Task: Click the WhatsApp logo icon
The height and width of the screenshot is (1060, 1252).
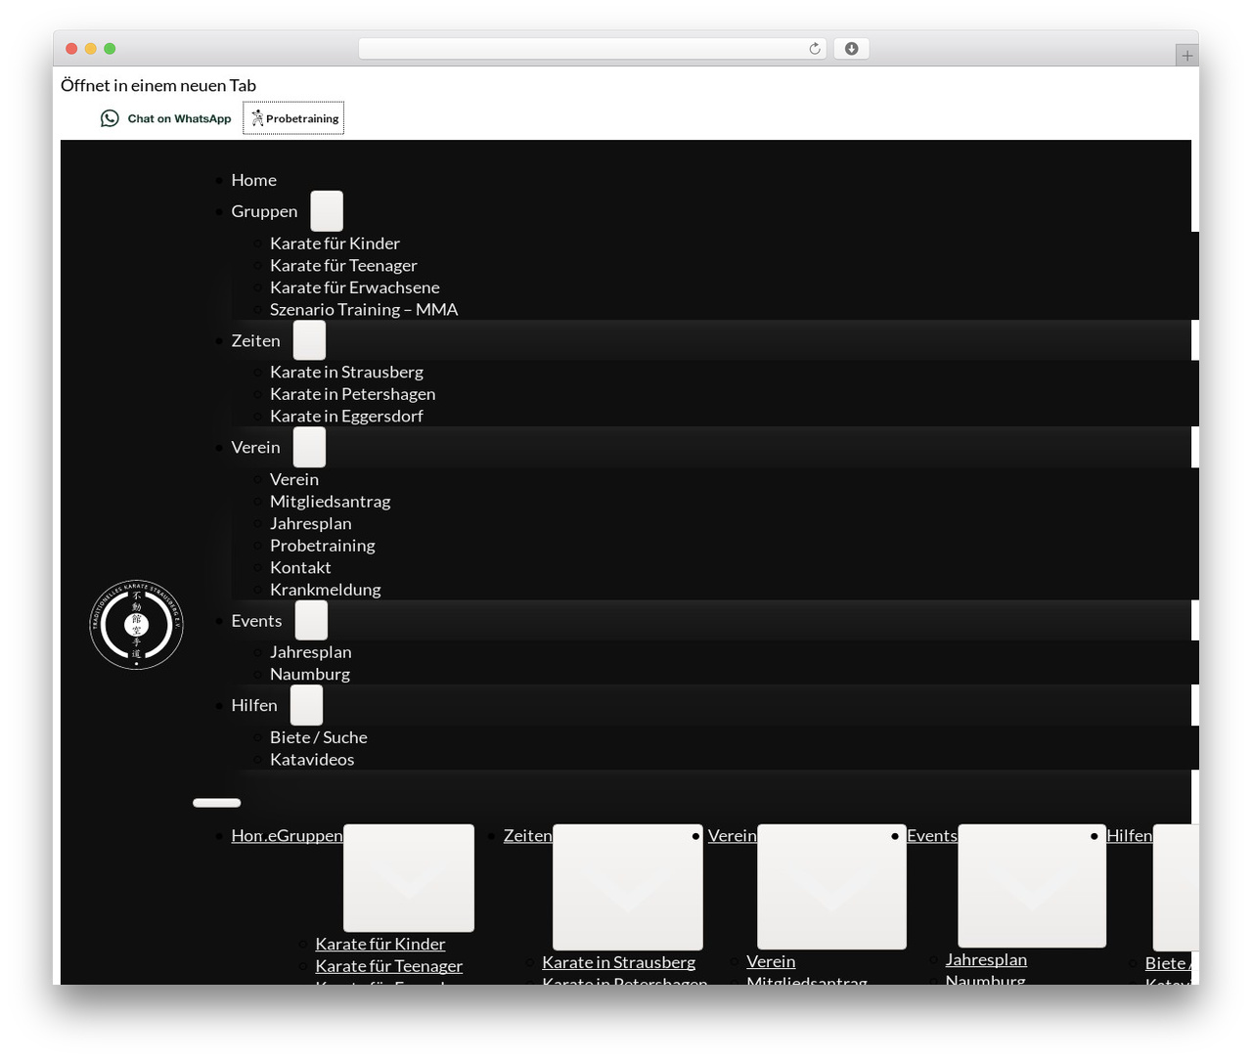Action: (x=110, y=118)
